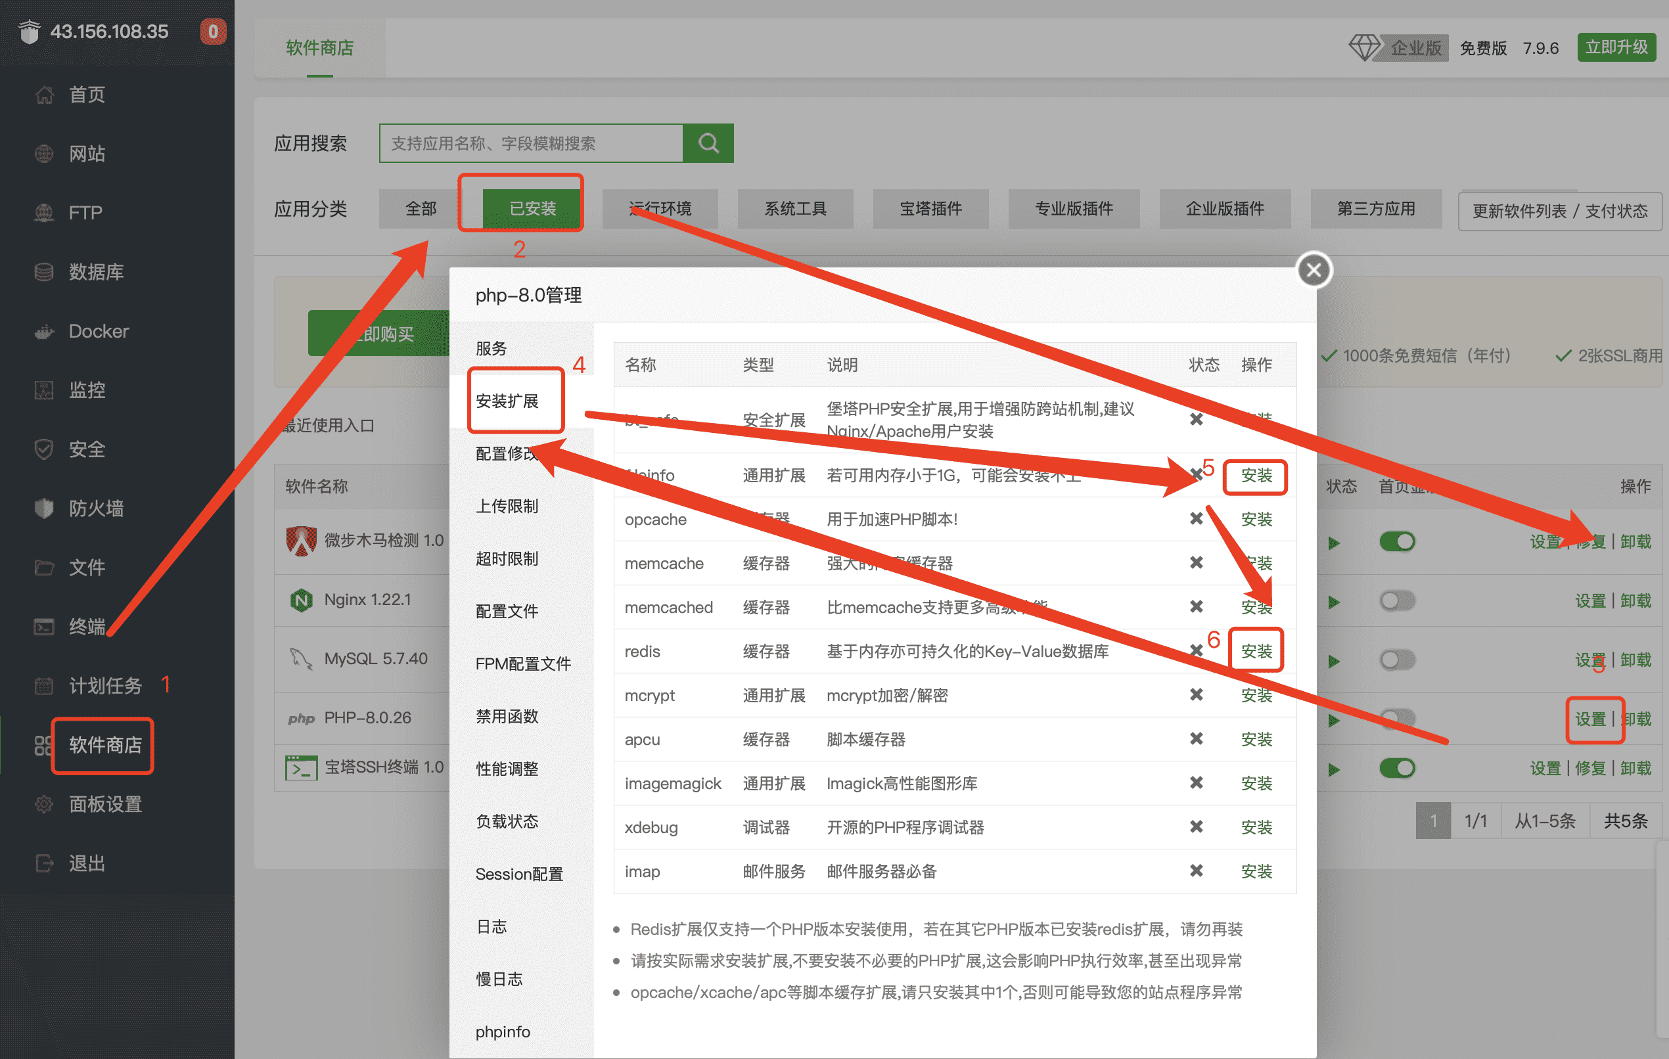Open FPM配置文件 in the PHP dialog menu

point(521,664)
